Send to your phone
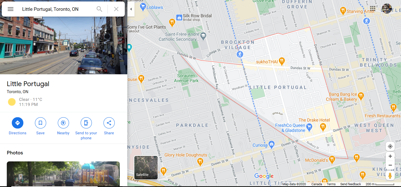401x187 pixels. pos(86,129)
